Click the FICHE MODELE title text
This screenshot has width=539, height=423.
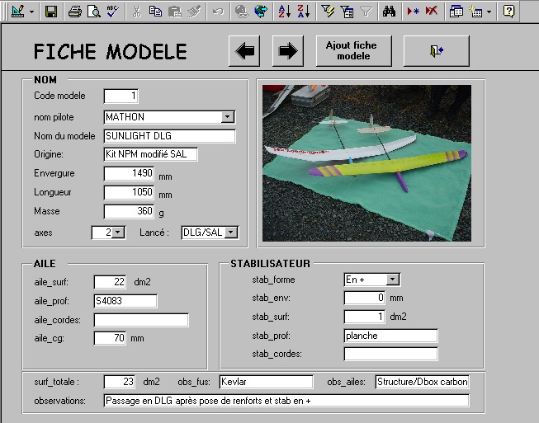110,51
